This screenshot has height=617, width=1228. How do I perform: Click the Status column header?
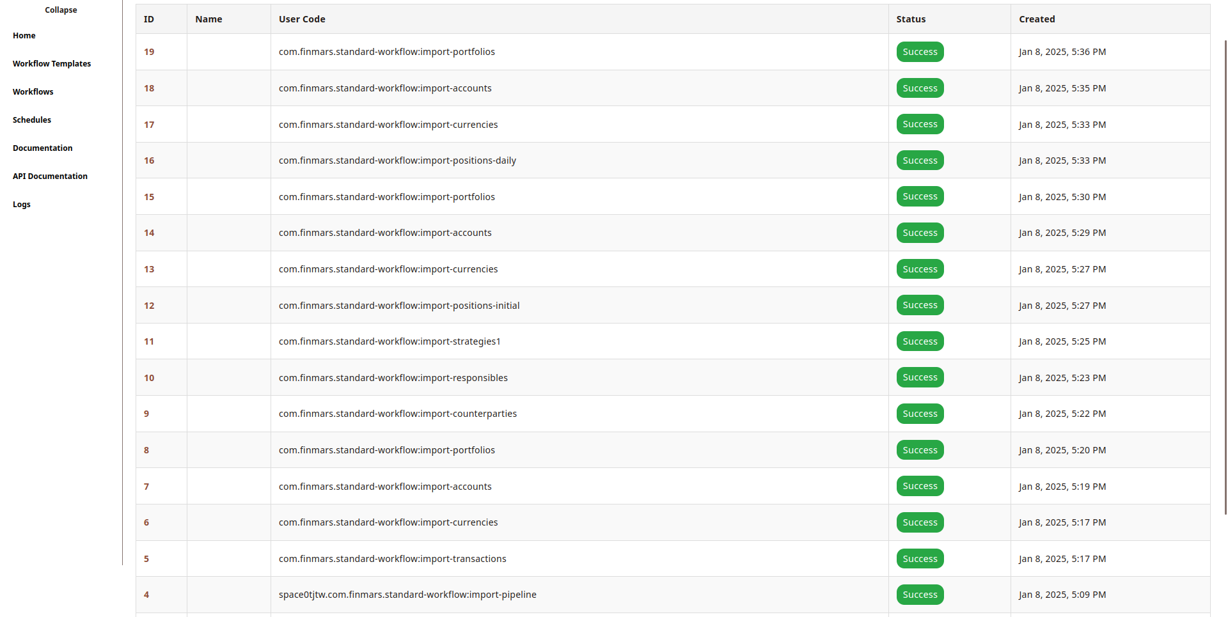911,19
